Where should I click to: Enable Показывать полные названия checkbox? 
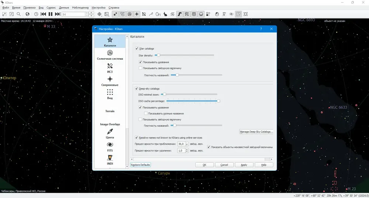tap(146, 113)
